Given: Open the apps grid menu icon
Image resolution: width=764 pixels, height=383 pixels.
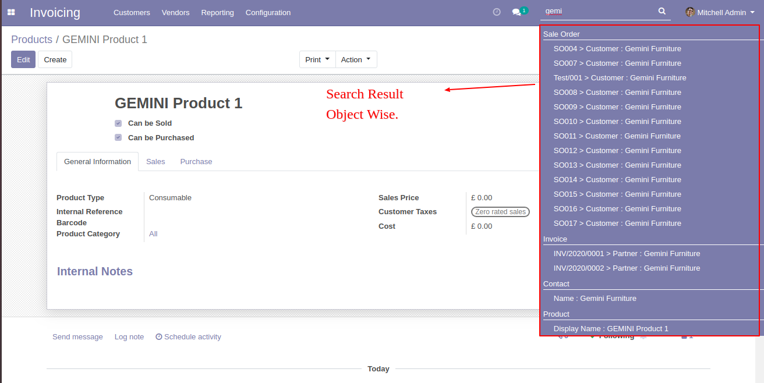Looking at the screenshot, I should pyautogui.click(x=11, y=12).
